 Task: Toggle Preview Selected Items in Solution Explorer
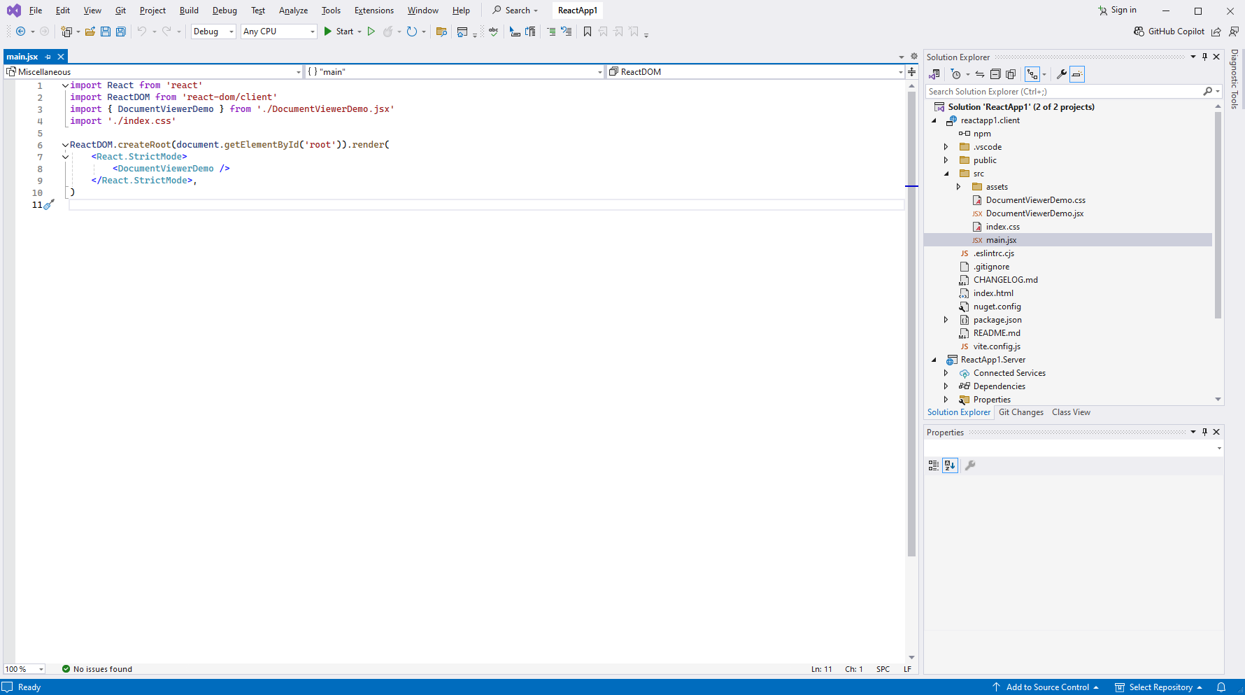(1077, 74)
